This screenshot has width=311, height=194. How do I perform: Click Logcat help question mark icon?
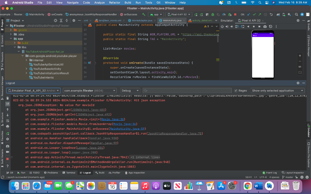click(x=8, y=166)
